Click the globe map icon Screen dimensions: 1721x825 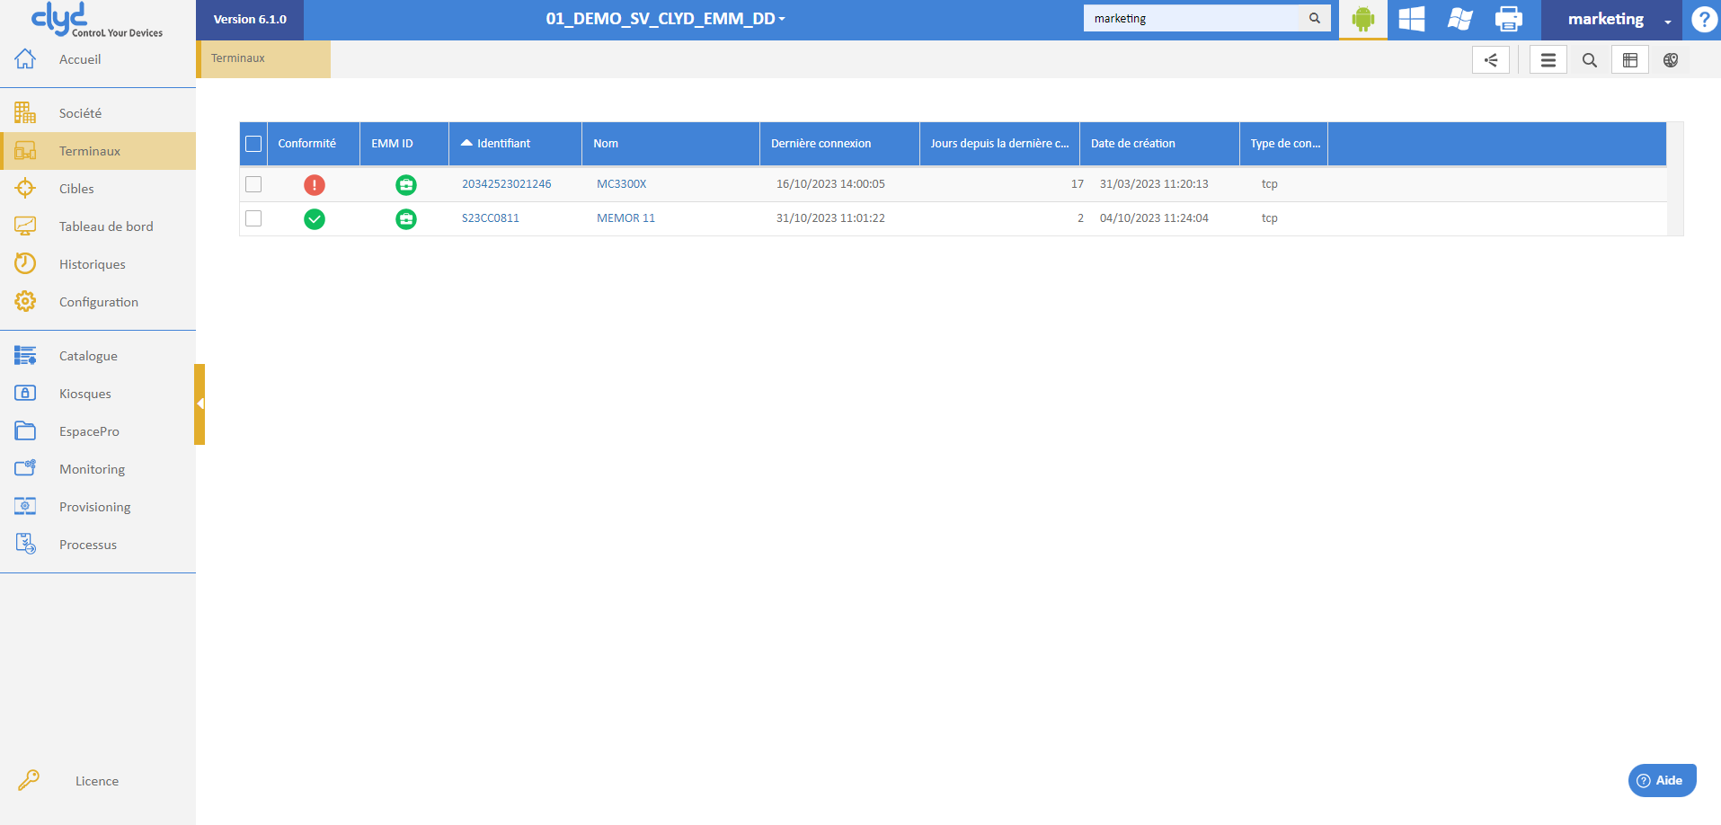pyautogui.click(x=1671, y=60)
